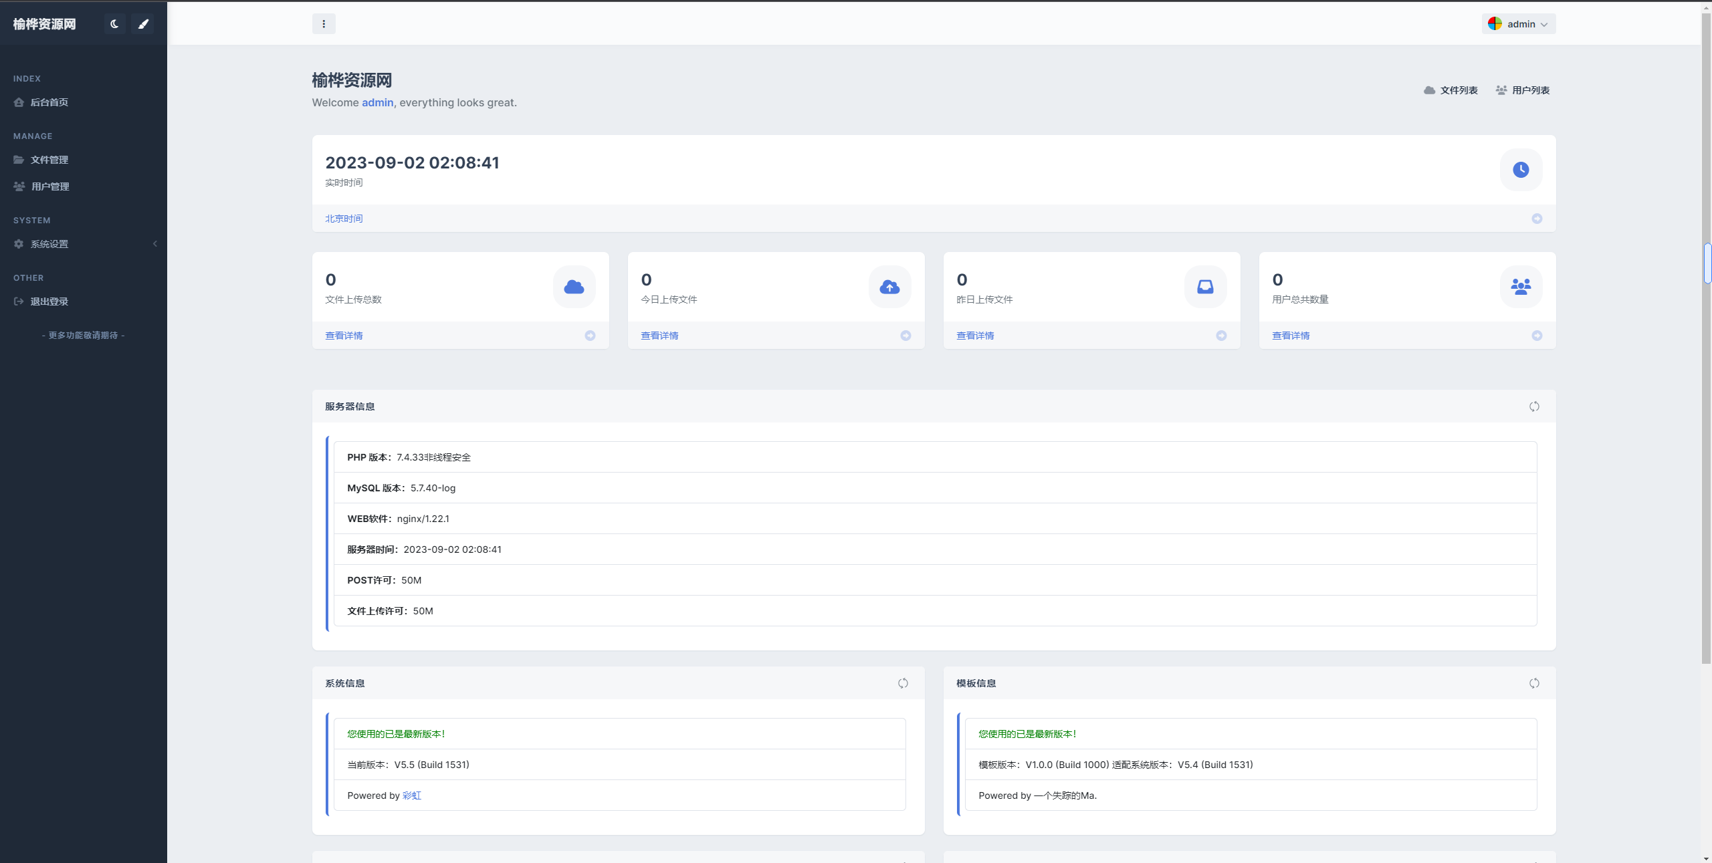Click arrow icon in 文件上传总数 card footer
Screen dimensions: 1712x863
[x=590, y=336]
